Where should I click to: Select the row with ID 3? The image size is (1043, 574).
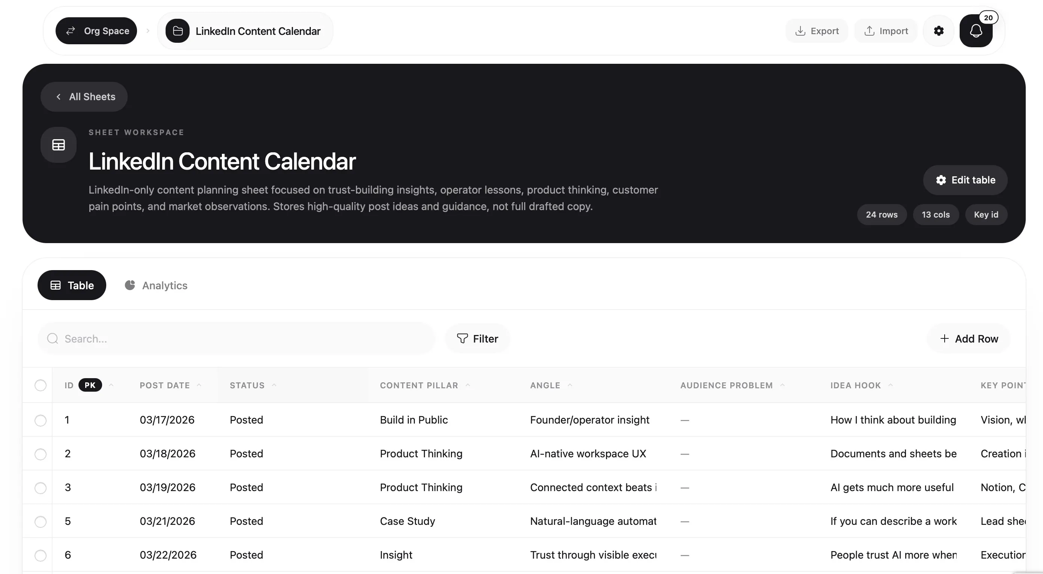point(41,488)
